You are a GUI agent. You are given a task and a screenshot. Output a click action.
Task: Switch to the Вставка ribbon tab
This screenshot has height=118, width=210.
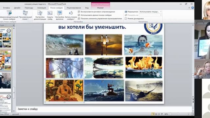tap(7, 8)
